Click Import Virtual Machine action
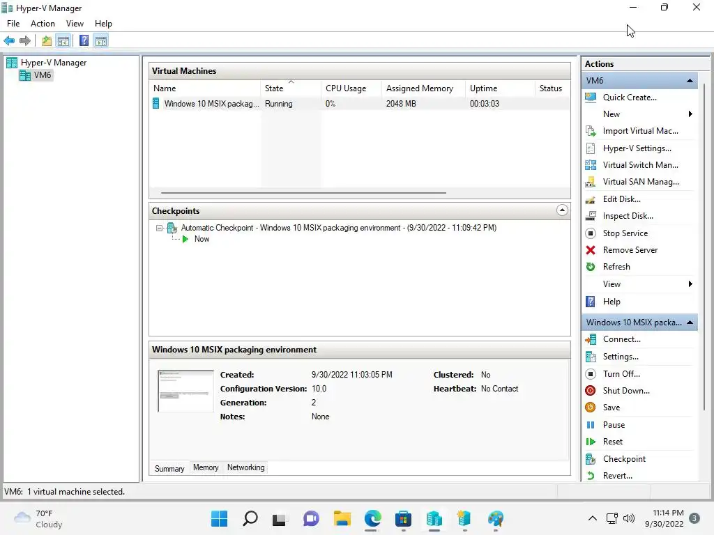The height and width of the screenshot is (535, 714). click(x=640, y=131)
